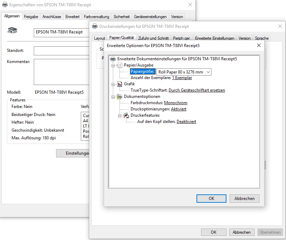Select the Papiergröße tree item
The width and height of the screenshot is (286, 240).
pos(142,71)
